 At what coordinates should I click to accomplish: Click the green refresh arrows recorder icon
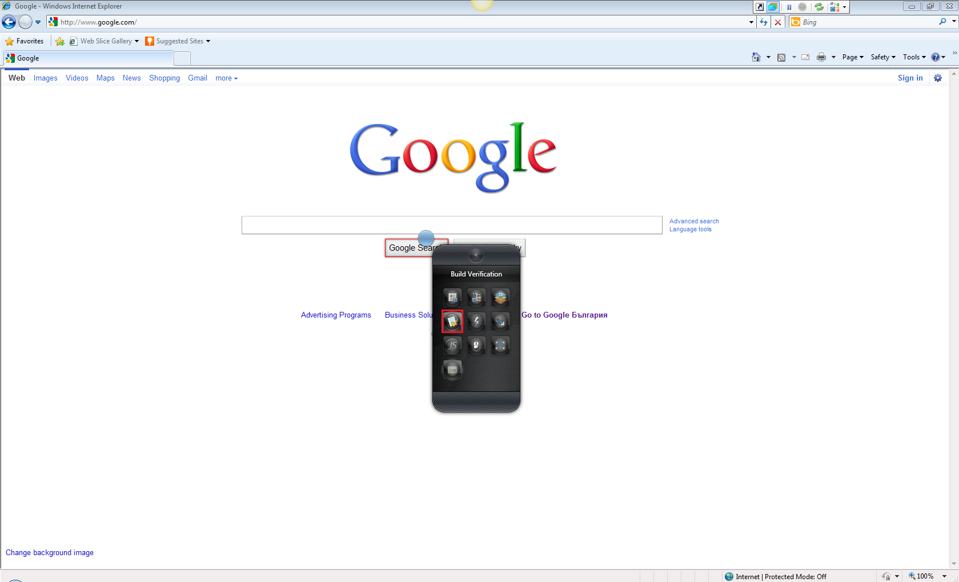click(x=819, y=7)
